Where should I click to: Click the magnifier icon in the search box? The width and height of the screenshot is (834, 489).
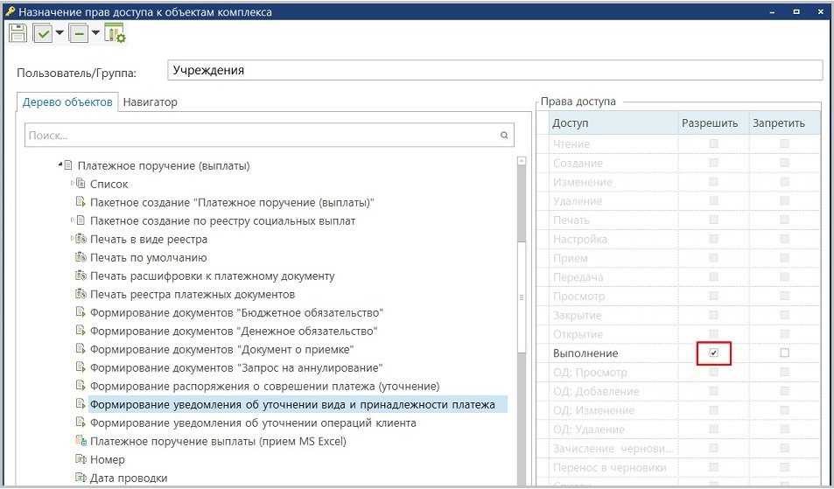pyautogui.click(x=504, y=136)
